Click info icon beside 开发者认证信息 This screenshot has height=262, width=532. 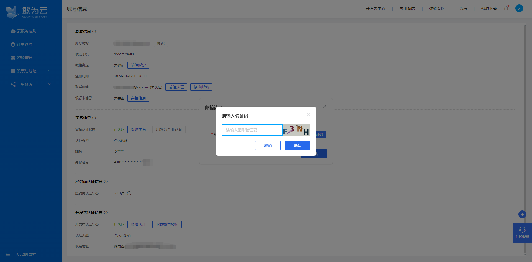pyautogui.click(x=106, y=213)
